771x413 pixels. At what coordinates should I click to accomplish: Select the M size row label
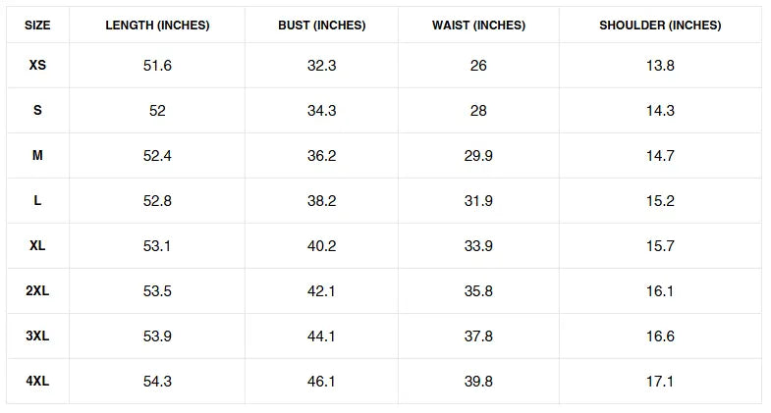coord(37,155)
